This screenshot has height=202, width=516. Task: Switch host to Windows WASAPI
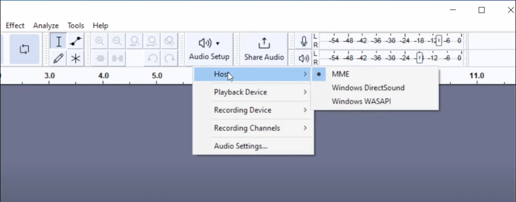tap(361, 101)
